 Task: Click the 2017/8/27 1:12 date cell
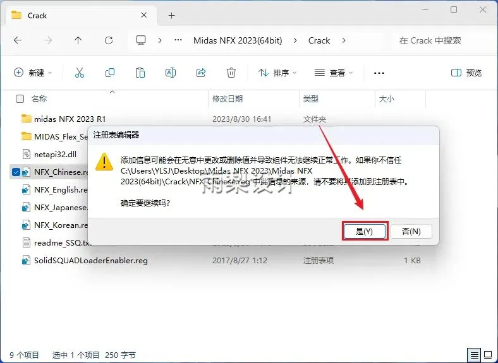[x=240, y=261]
